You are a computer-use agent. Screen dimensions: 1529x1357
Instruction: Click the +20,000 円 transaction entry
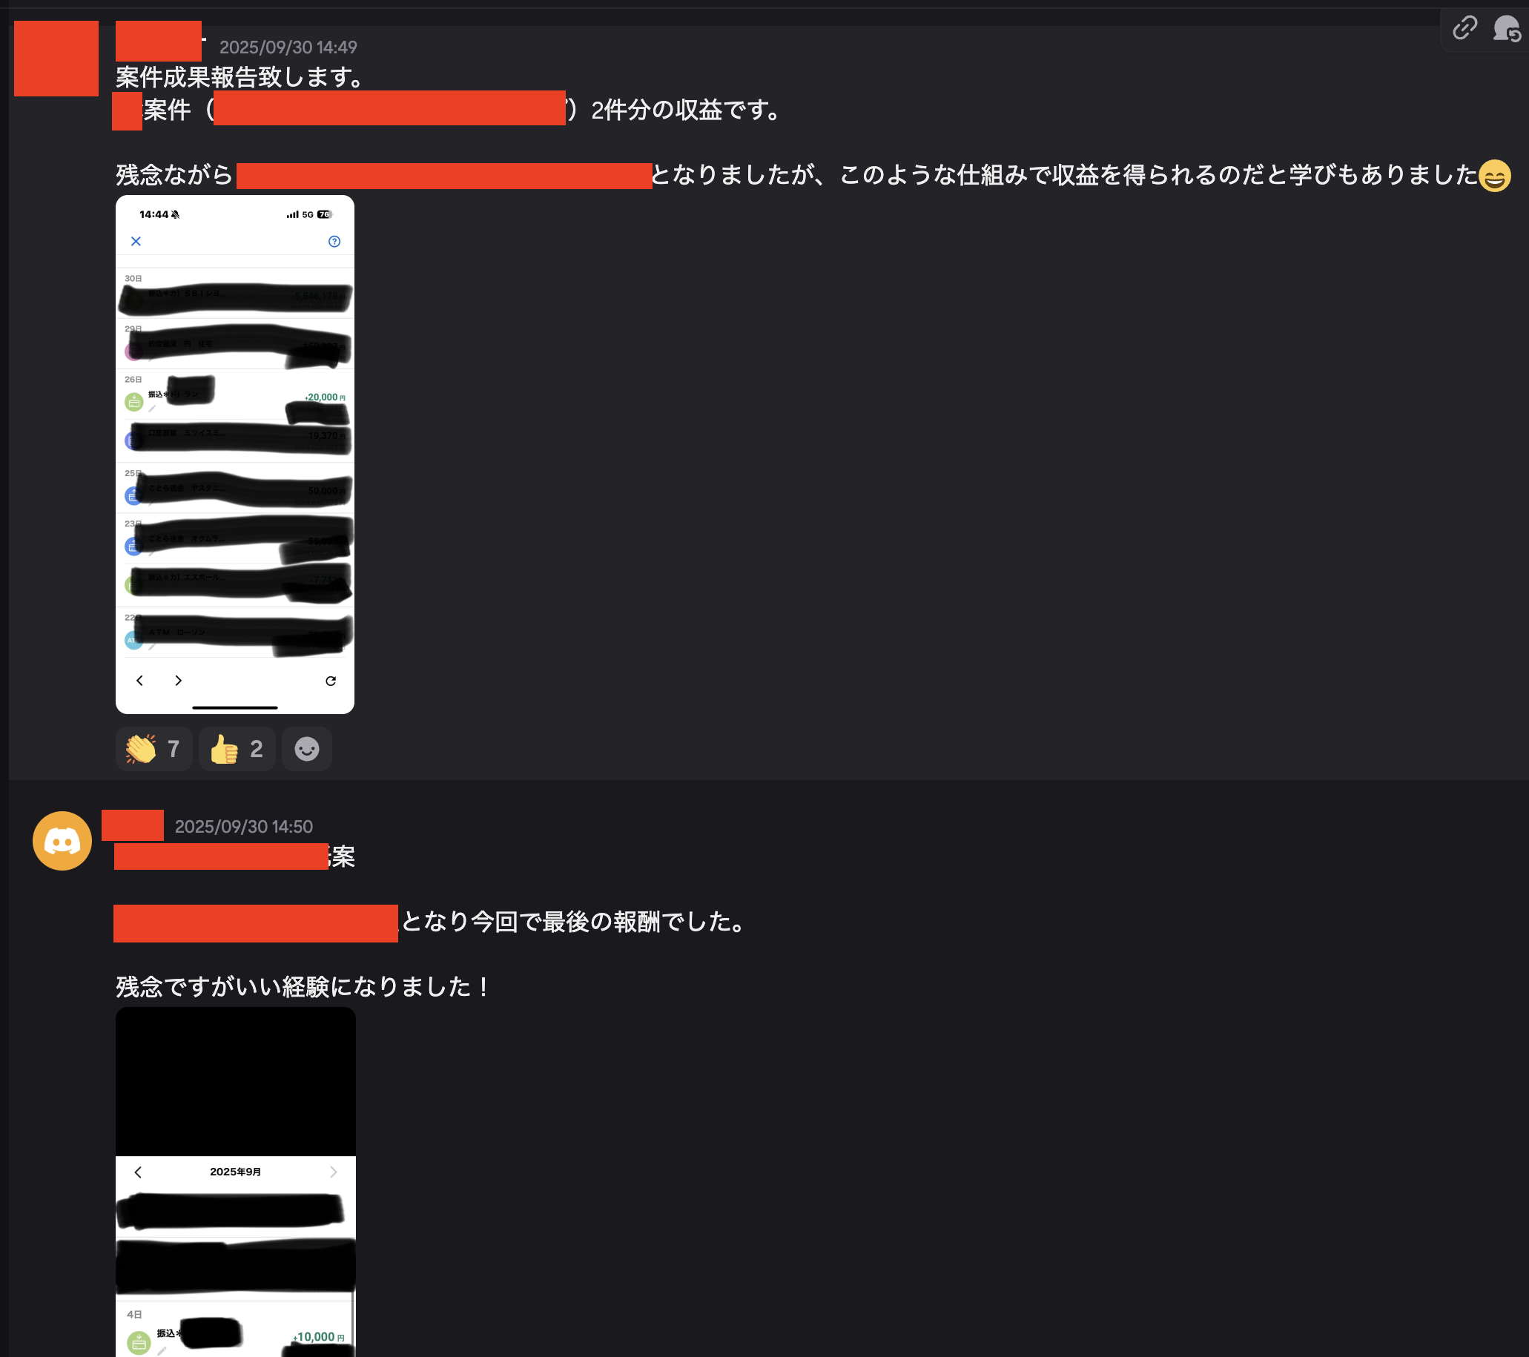point(235,397)
